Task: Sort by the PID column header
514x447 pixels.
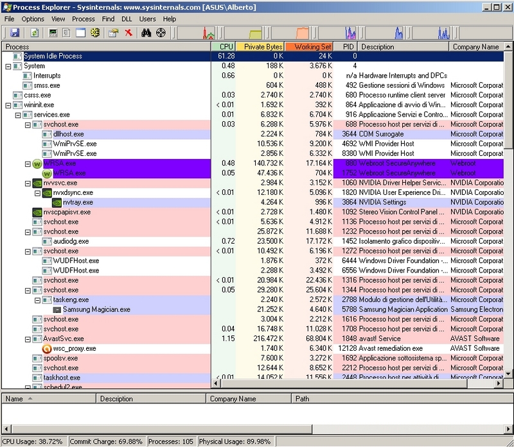Action: (346, 47)
